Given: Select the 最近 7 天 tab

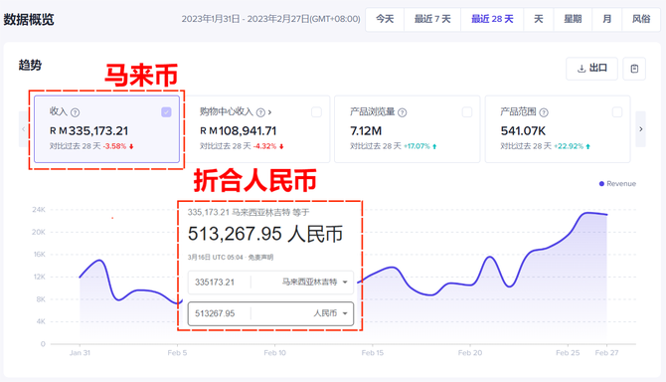Looking at the screenshot, I should [432, 19].
